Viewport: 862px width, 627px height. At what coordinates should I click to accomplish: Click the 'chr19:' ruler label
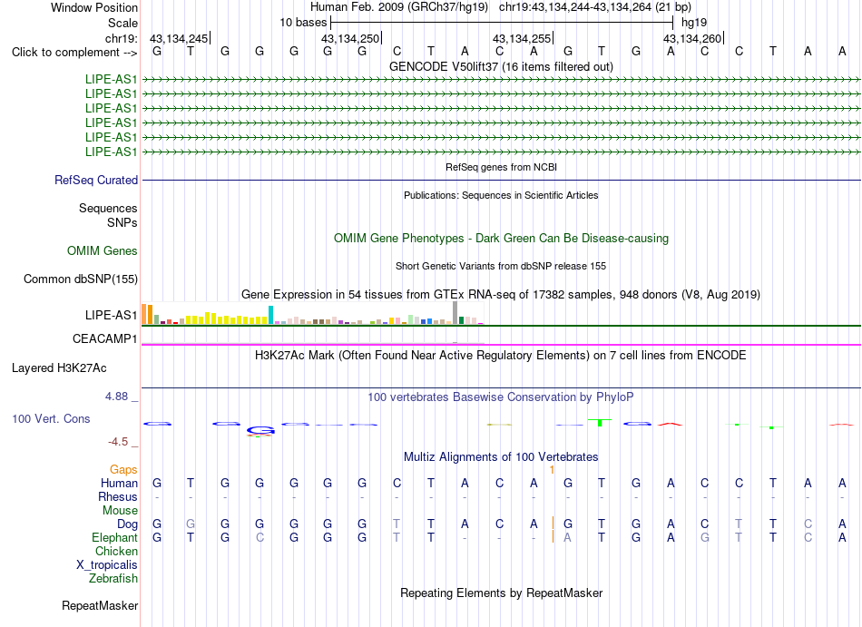[x=121, y=38]
